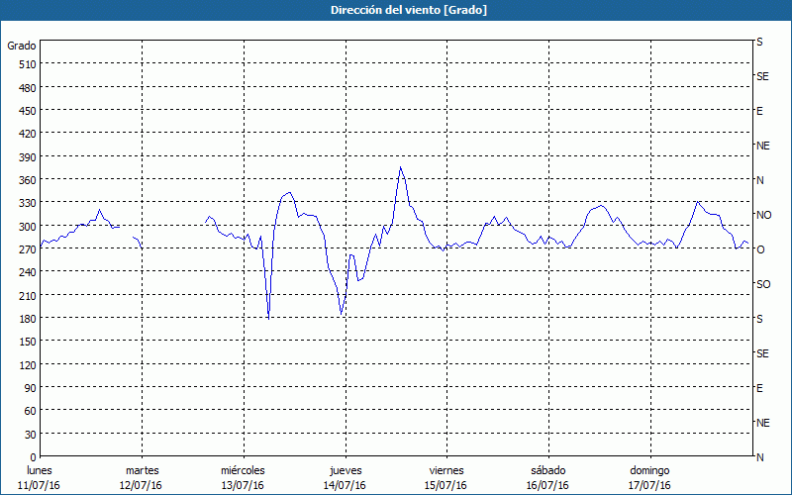Select the 'viernes 15/07/16' date label

(445, 477)
